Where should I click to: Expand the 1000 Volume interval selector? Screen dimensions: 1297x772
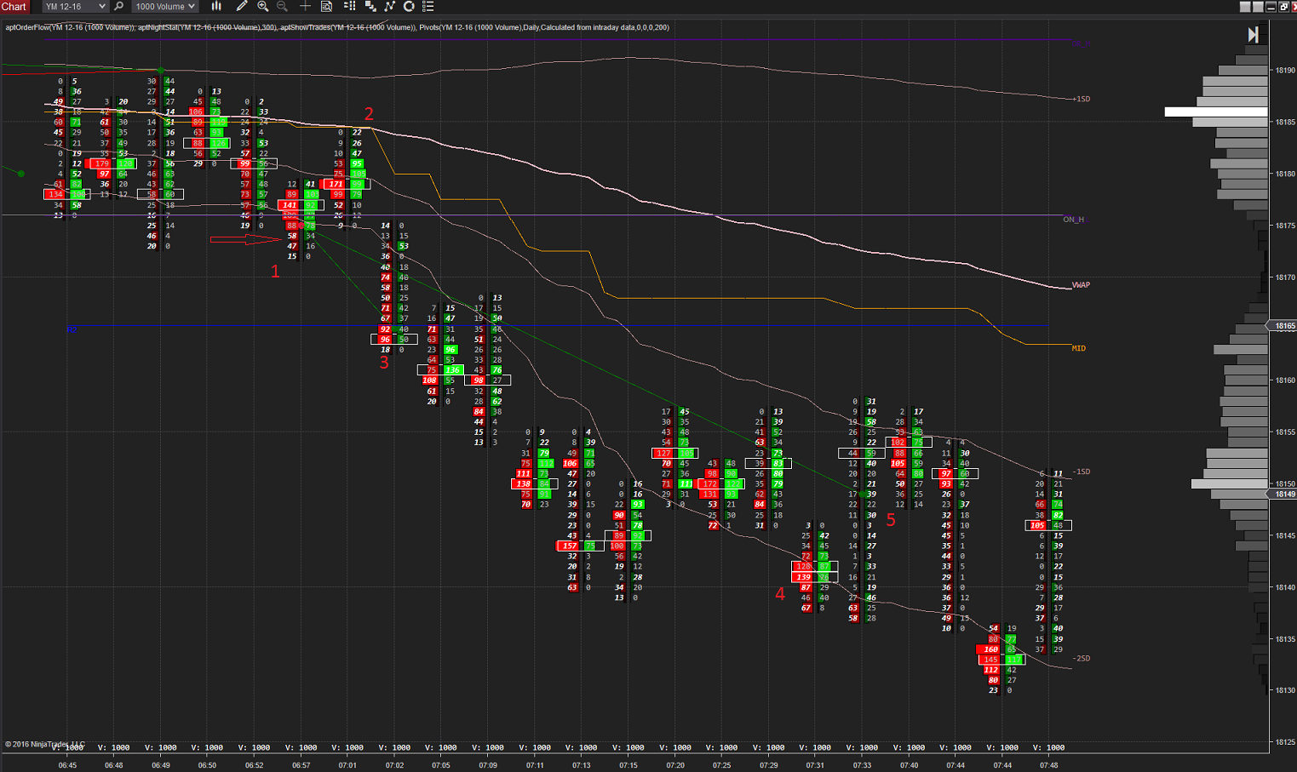[x=165, y=7]
